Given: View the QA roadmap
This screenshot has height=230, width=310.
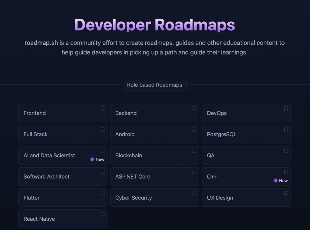Looking at the screenshot, I should tap(246, 155).
